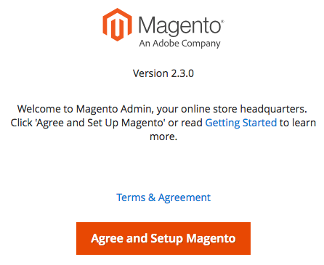
Task: Click the 'An Adobe Company' tagline
Action: click(179, 44)
